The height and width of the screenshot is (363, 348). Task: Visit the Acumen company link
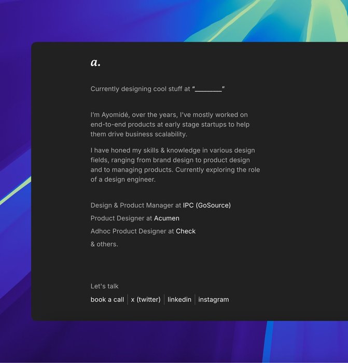coord(166,218)
